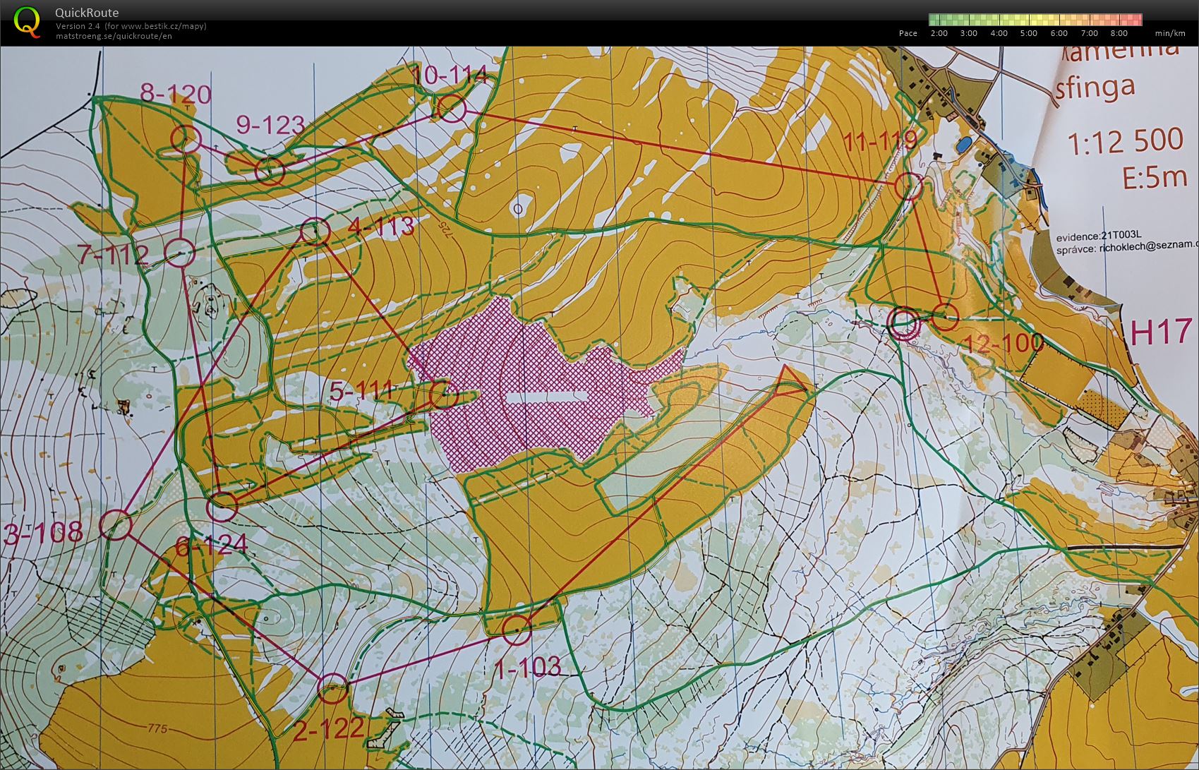Select the finish double circle
This screenshot has width=1199, height=770.
point(903,323)
